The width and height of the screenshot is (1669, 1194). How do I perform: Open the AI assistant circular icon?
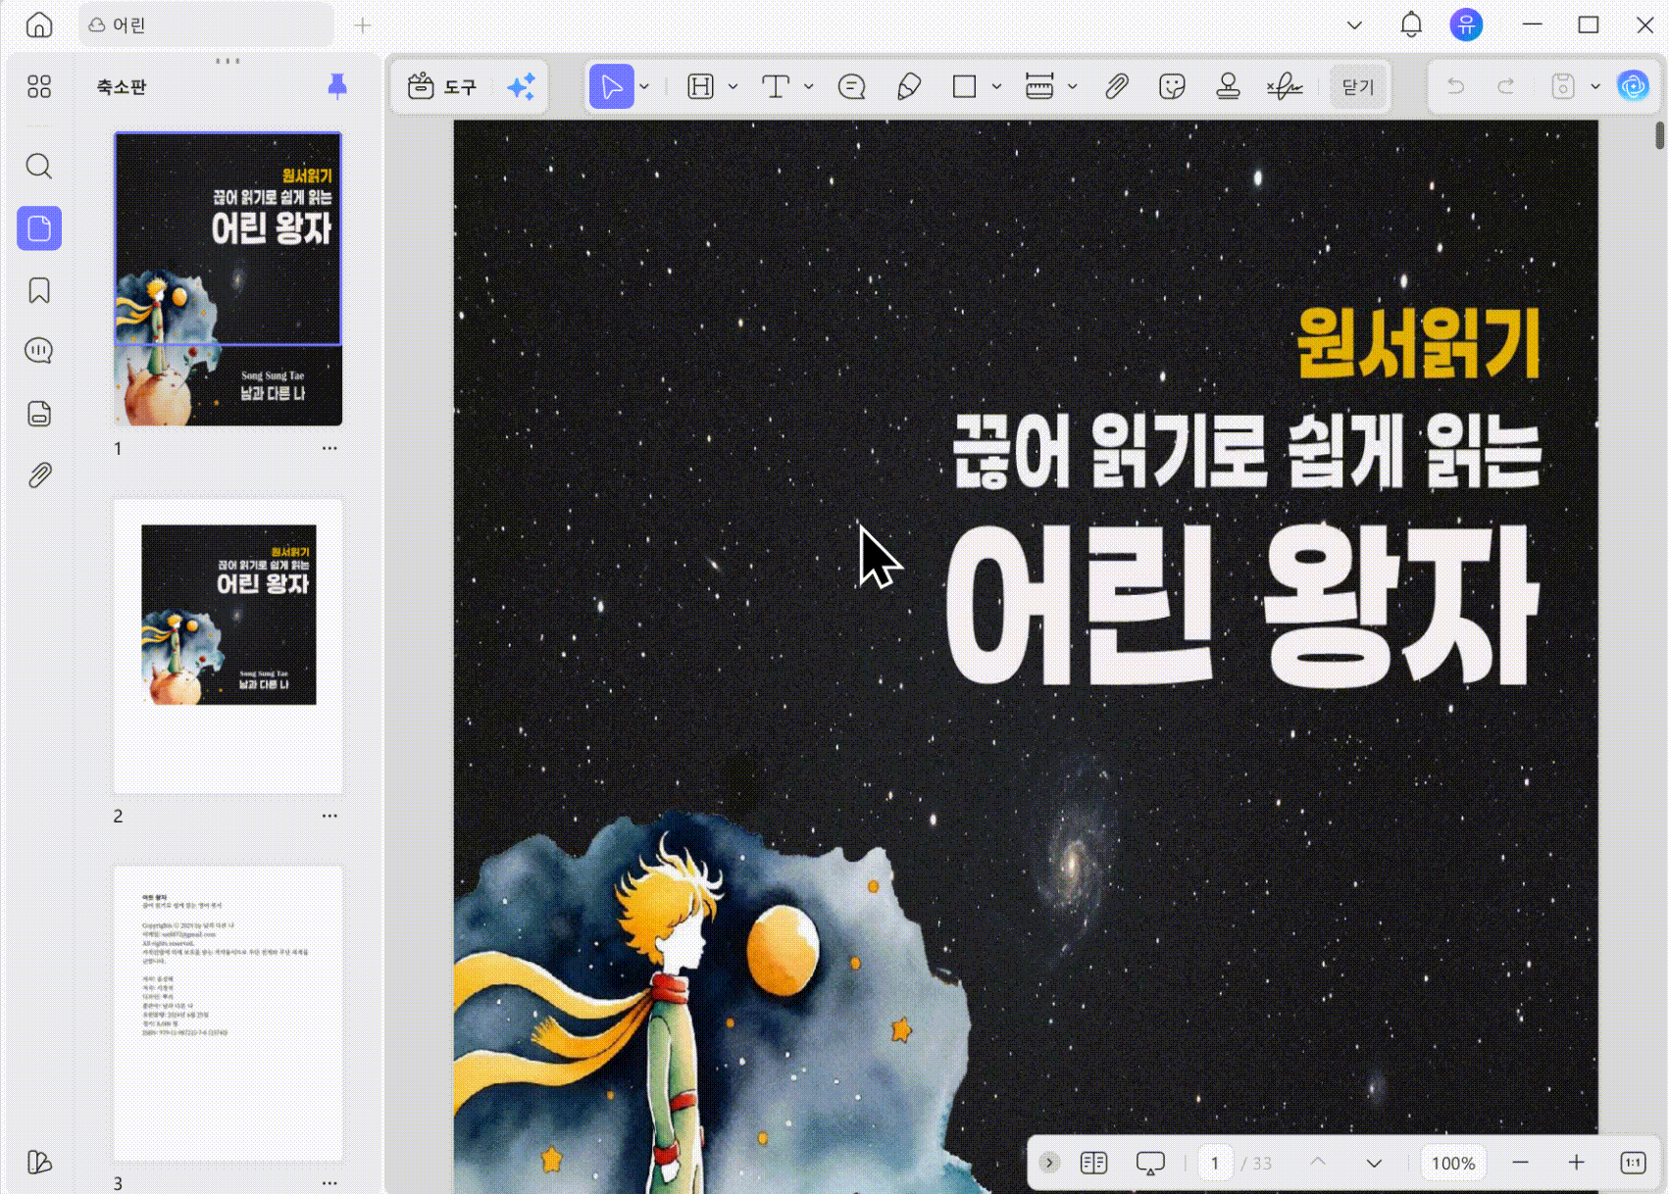(1633, 86)
